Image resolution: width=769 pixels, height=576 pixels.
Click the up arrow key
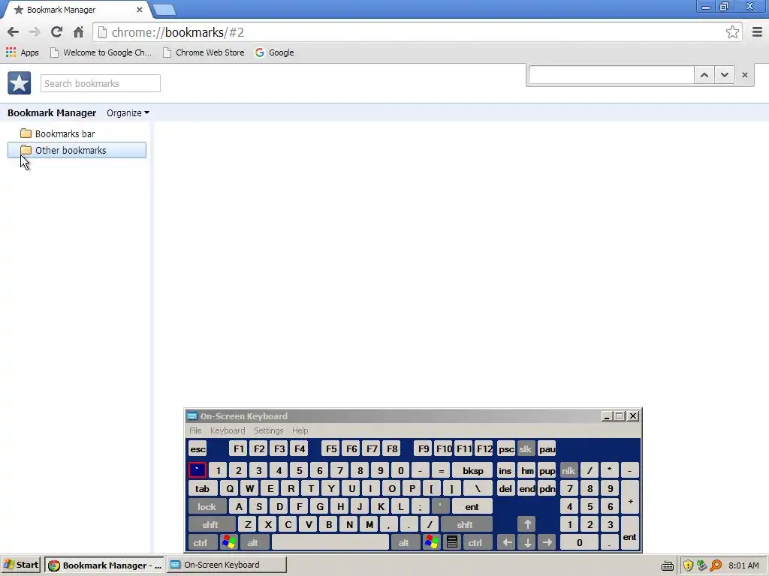pyautogui.click(x=527, y=524)
